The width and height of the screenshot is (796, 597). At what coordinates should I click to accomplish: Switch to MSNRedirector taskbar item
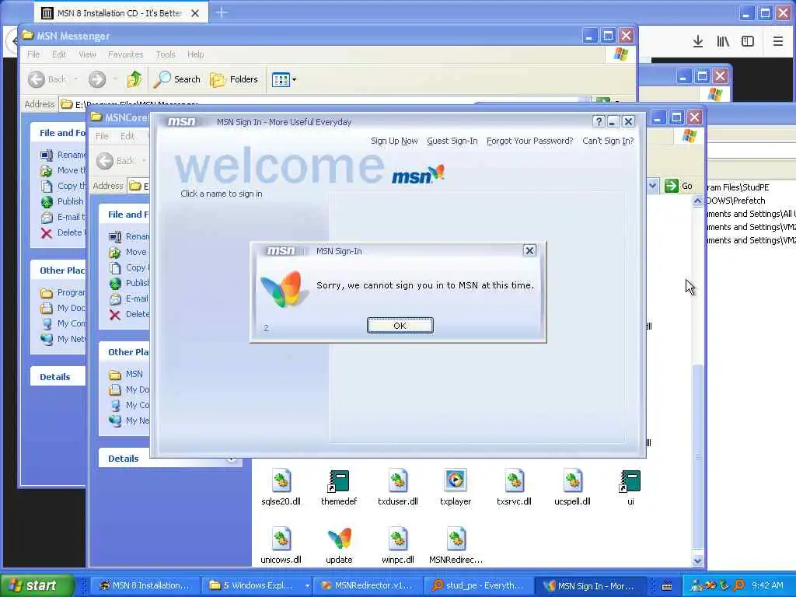[368, 585]
